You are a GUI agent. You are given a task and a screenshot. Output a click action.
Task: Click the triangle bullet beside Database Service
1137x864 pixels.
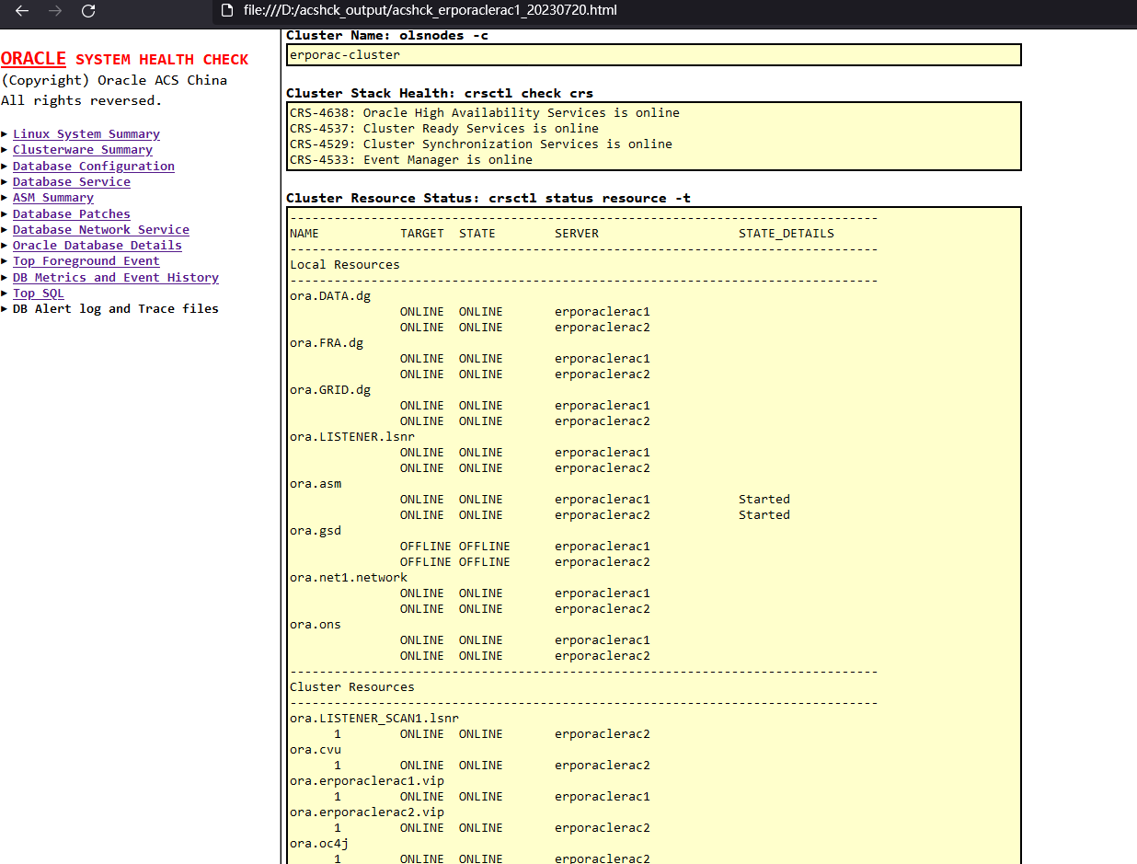[5, 182]
